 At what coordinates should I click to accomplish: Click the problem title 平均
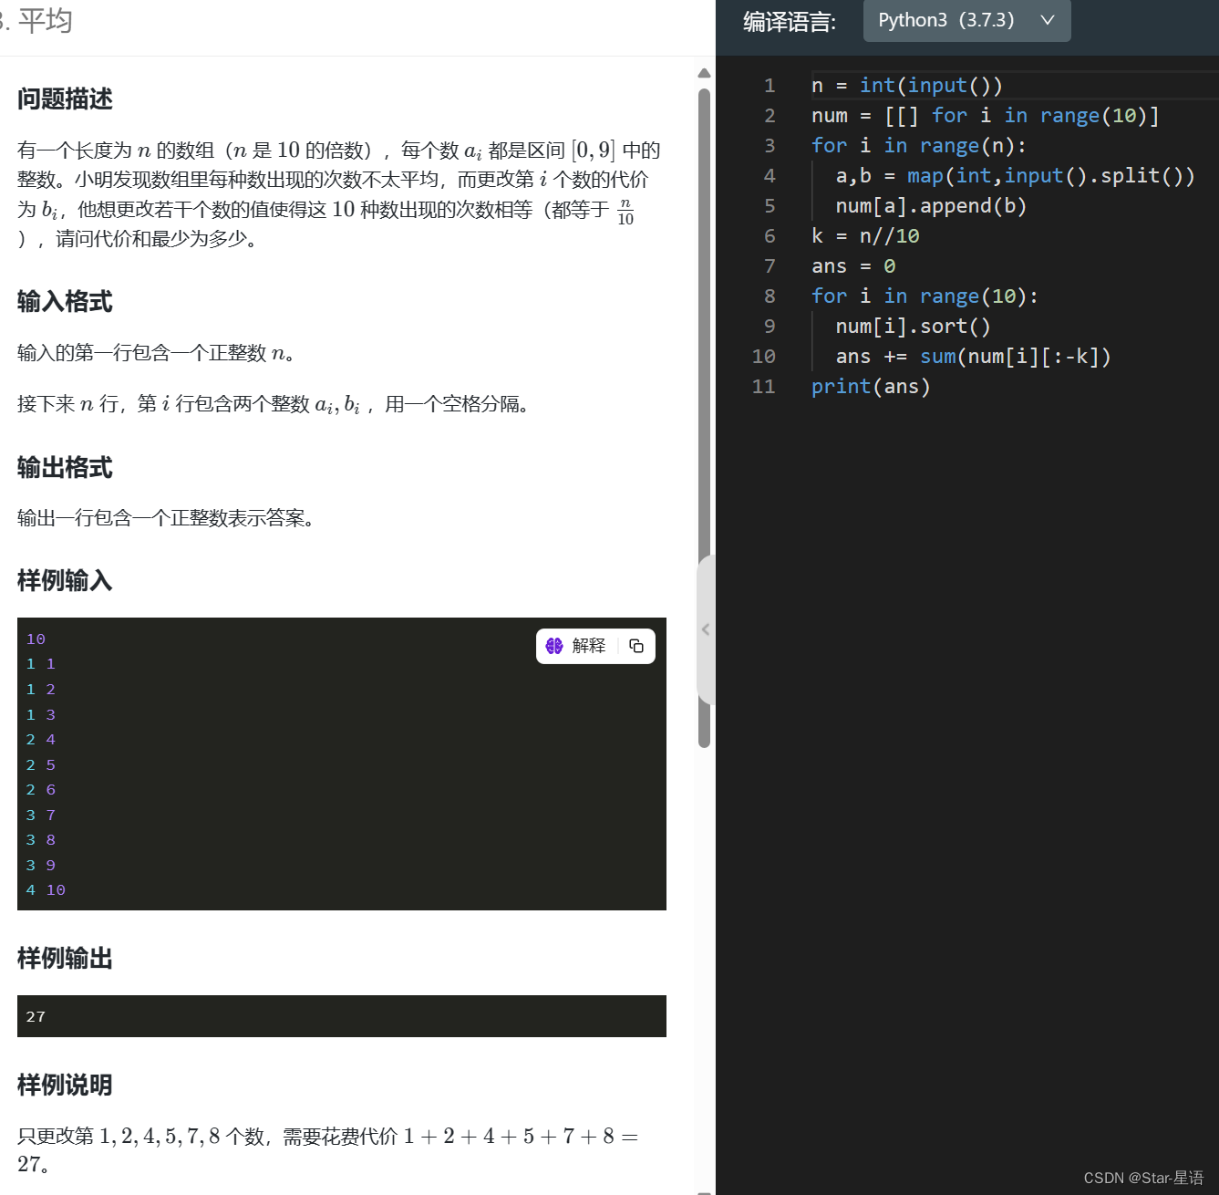point(45,20)
